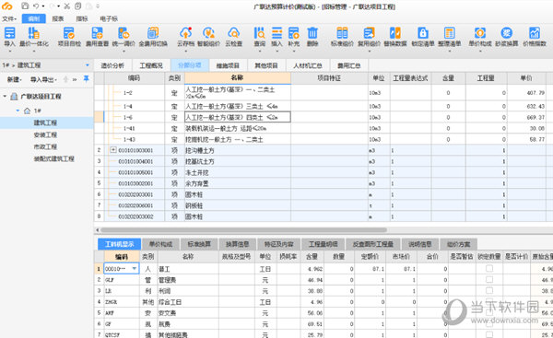This screenshot has height=338, width=553.
Task: Select 市政工程 in project tree
Action: [45, 146]
